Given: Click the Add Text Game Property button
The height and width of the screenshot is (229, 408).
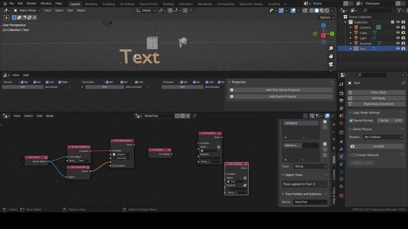Looking at the screenshot, I should pyautogui.click(x=280, y=90).
